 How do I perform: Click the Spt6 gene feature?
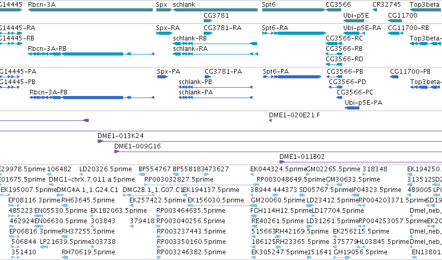tap(294, 10)
